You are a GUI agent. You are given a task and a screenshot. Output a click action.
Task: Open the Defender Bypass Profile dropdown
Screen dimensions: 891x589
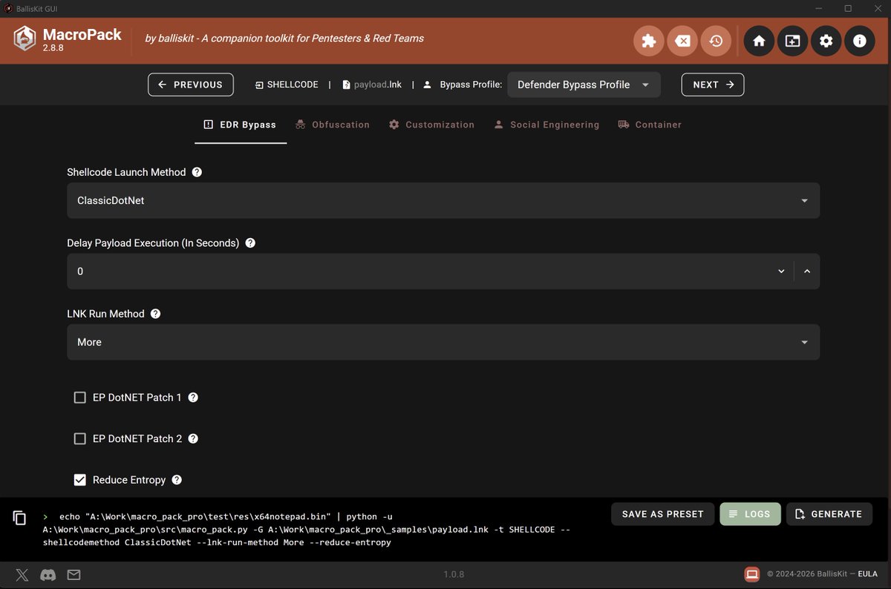pyautogui.click(x=584, y=85)
